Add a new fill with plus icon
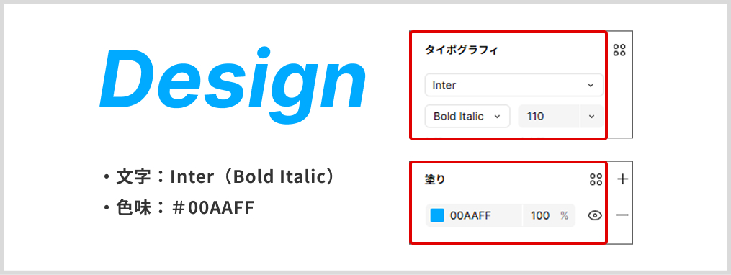This screenshot has height=275, width=731. point(622,179)
